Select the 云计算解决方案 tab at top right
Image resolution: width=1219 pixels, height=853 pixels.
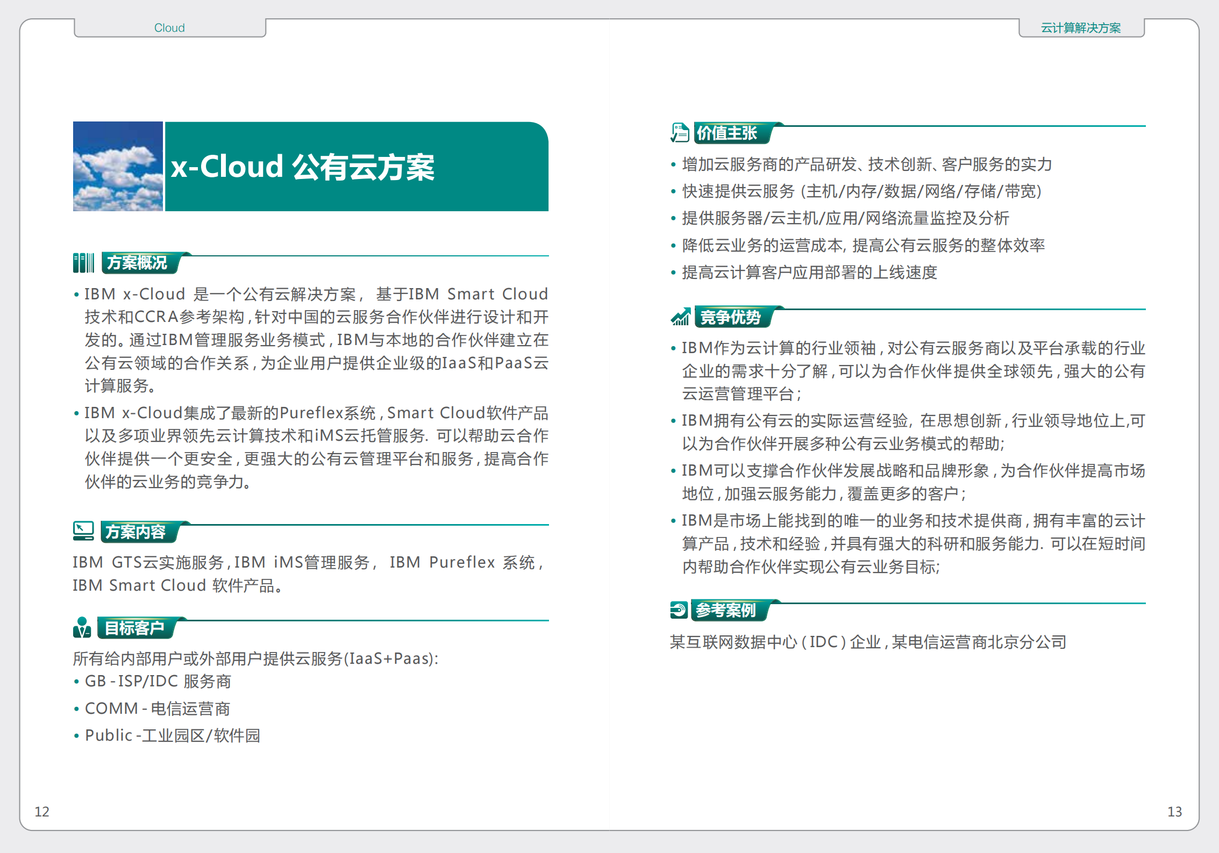1080,28
